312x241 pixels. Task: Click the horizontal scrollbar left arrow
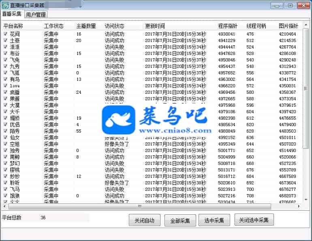4,207
